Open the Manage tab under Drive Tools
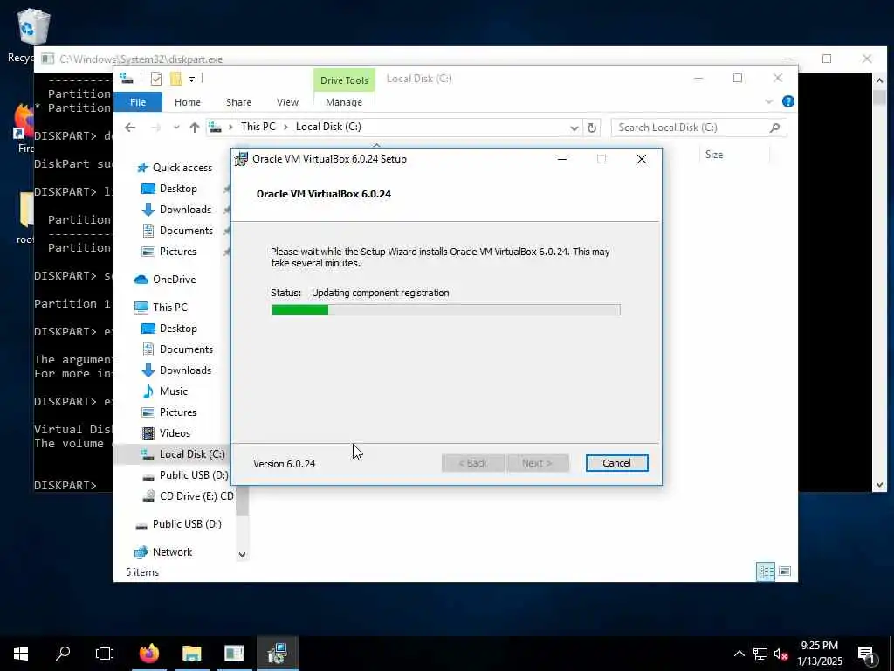The height and width of the screenshot is (671, 894). point(344,102)
